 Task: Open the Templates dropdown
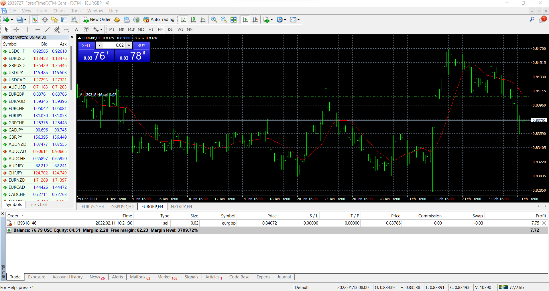tap(295, 19)
